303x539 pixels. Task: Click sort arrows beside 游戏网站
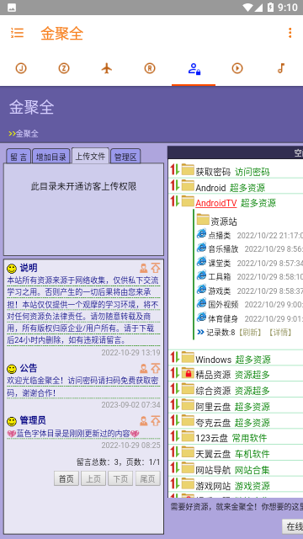(x=175, y=483)
